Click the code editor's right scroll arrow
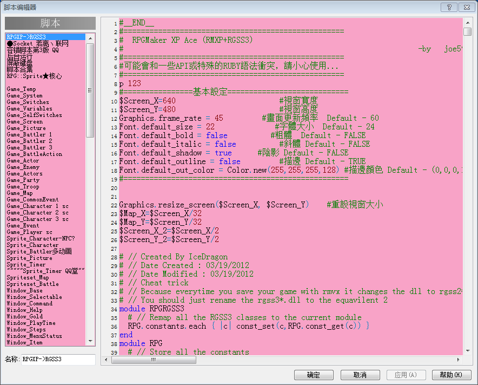This screenshot has height=385, width=478. tap(458, 360)
